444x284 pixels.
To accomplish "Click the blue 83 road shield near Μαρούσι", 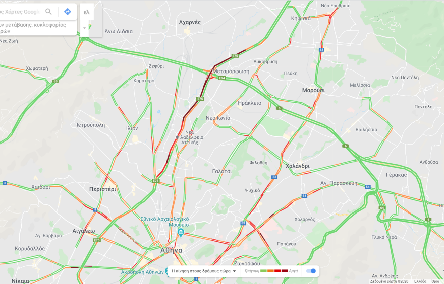I will click(x=321, y=50).
